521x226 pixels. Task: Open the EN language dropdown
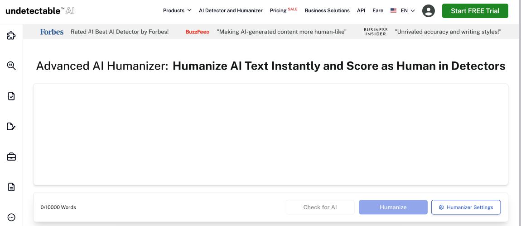pos(408,10)
